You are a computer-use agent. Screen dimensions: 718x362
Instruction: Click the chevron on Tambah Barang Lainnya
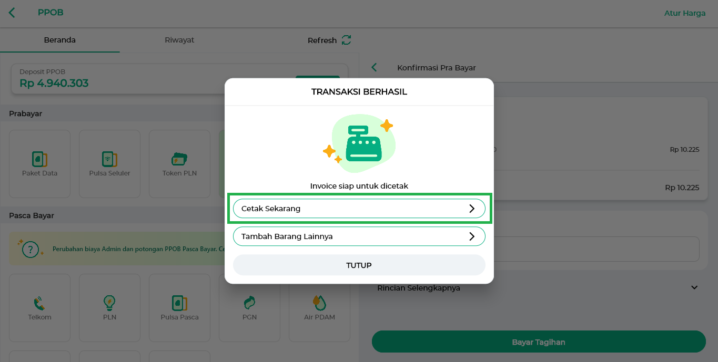pyautogui.click(x=472, y=236)
